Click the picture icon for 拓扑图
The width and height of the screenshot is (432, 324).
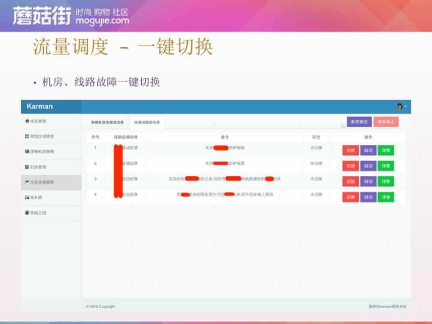[x=27, y=198]
